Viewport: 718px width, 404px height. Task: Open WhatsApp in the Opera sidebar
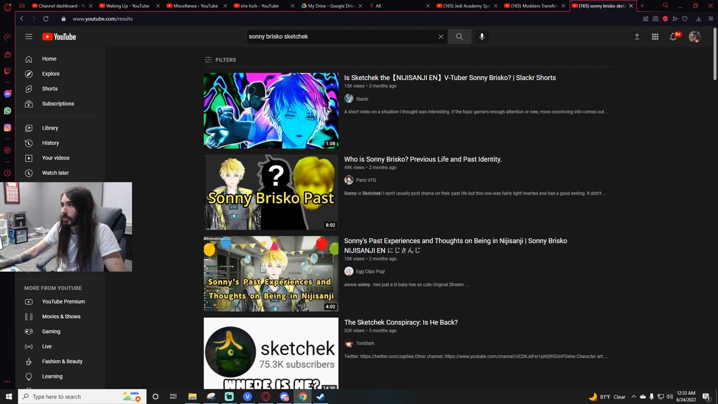(x=7, y=111)
